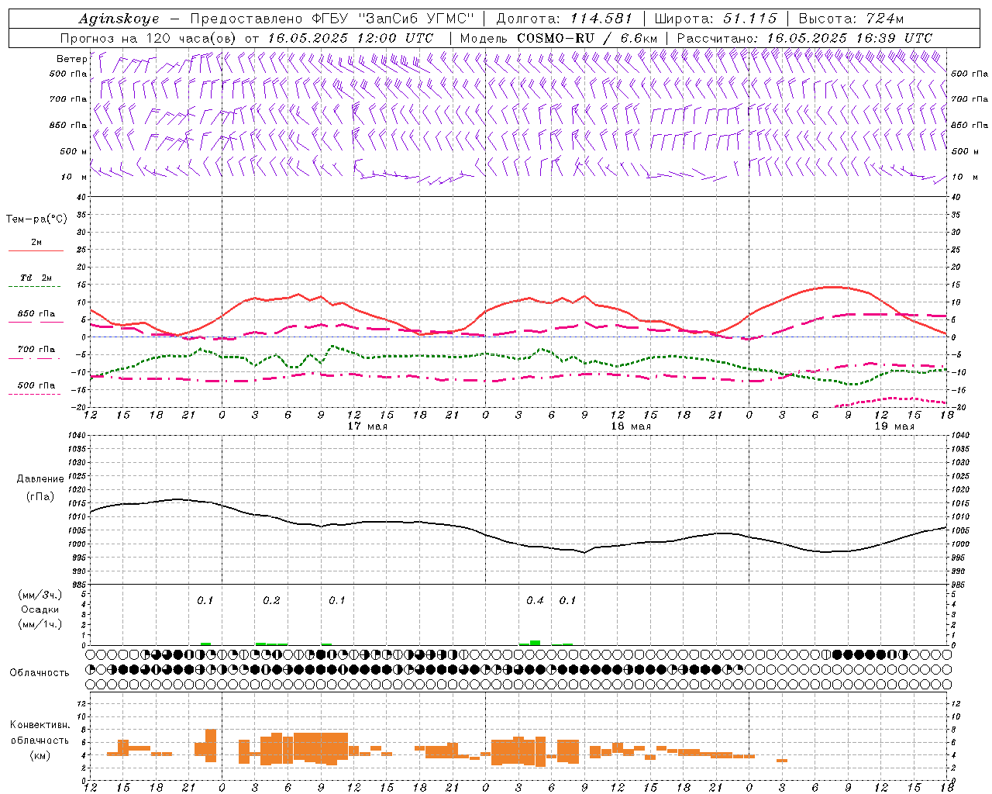The image size is (992, 794).
Task: Click the Осадки precipitation label
Action: [x=40, y=609]
